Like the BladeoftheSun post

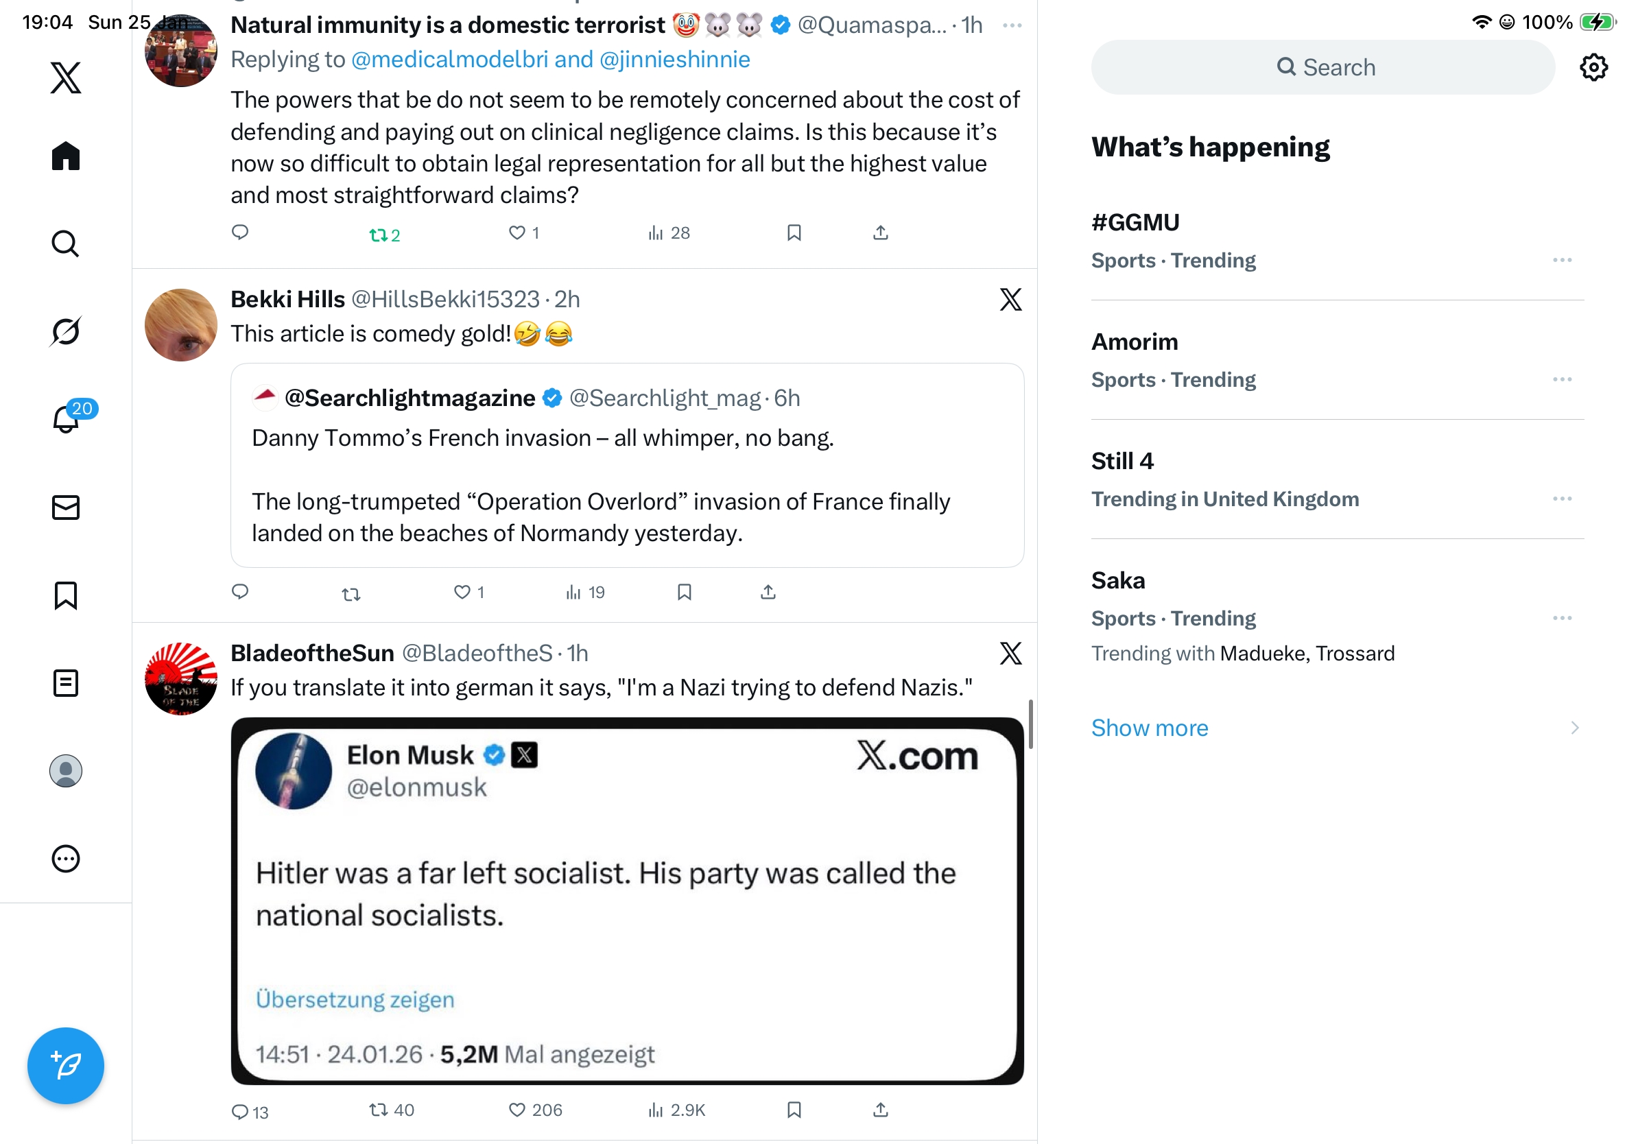tap(517, 1110)
